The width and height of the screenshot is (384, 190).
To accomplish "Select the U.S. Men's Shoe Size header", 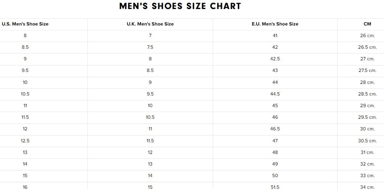I will click(x=25, y=24).
